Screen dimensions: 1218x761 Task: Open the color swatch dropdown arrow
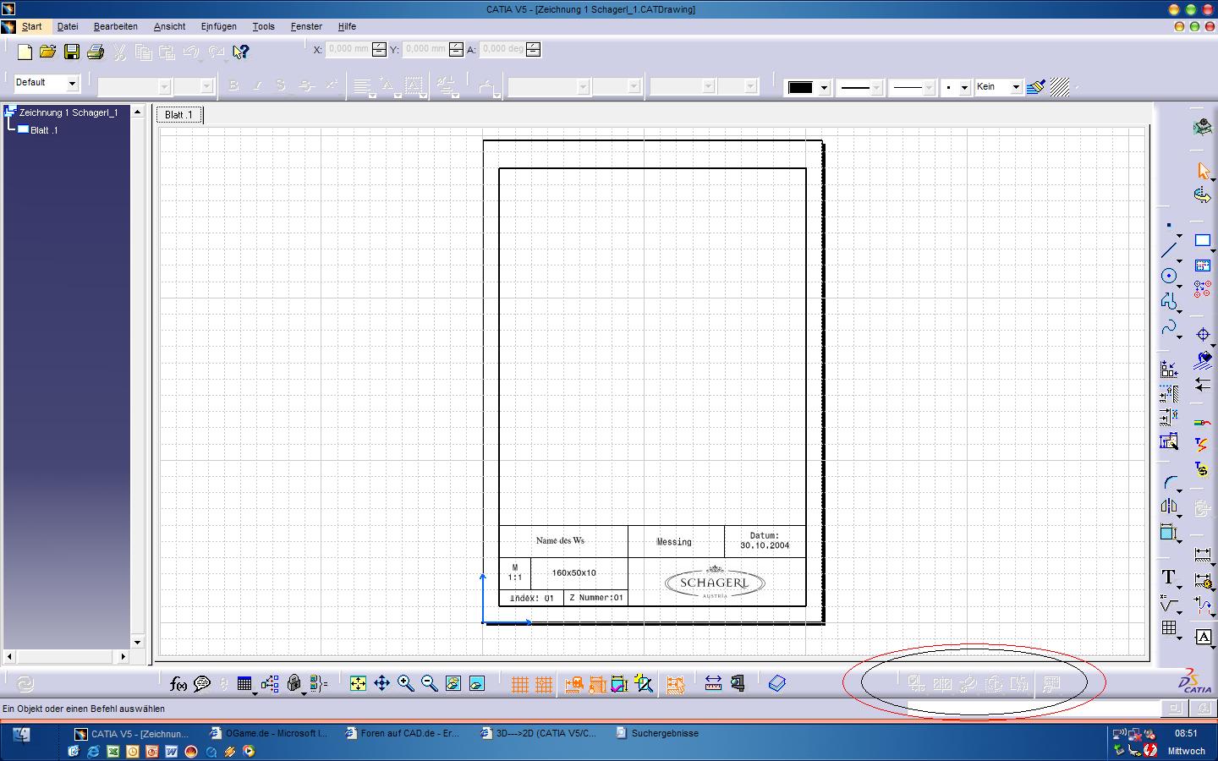824,87
